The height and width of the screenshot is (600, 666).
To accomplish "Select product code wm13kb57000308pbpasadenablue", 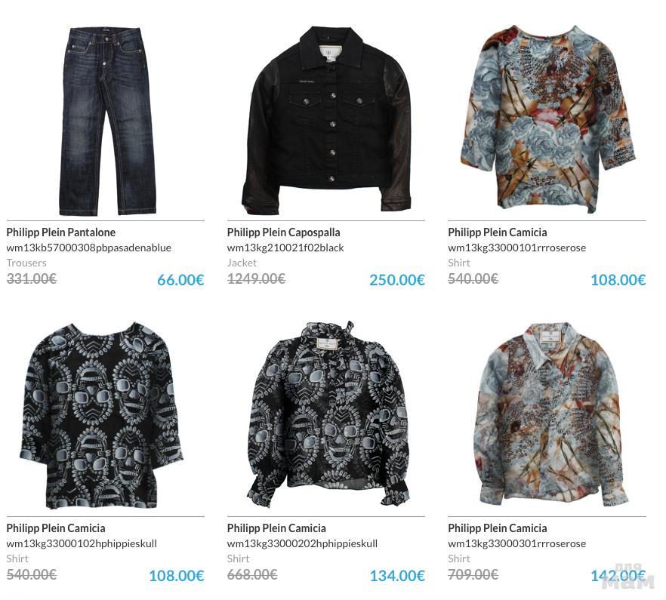I will [x=89, y=248].
